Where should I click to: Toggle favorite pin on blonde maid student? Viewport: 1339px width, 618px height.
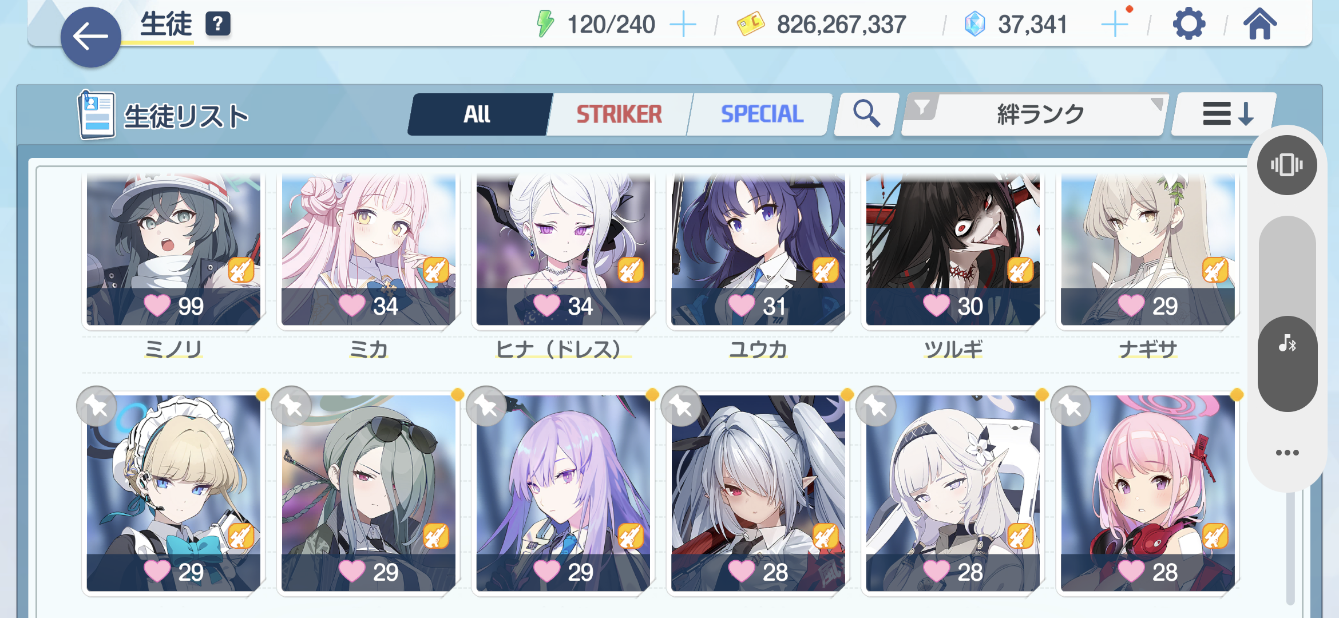(97, 407)
